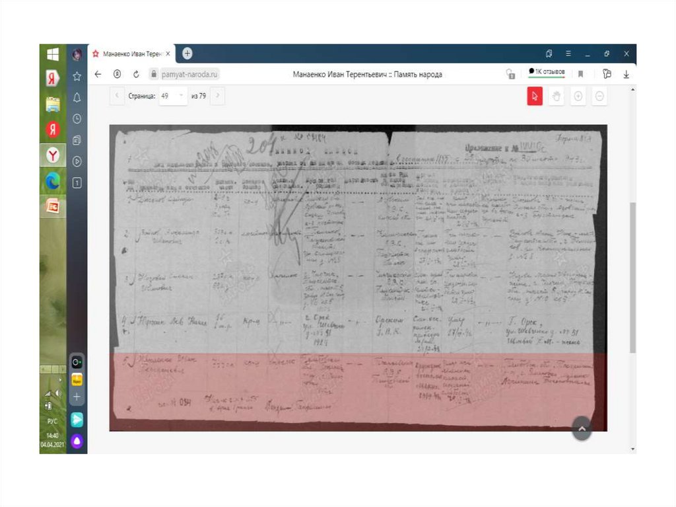Reload the current page
The height and width of the screenshot is (507, 676).
(x=136, y=74)
